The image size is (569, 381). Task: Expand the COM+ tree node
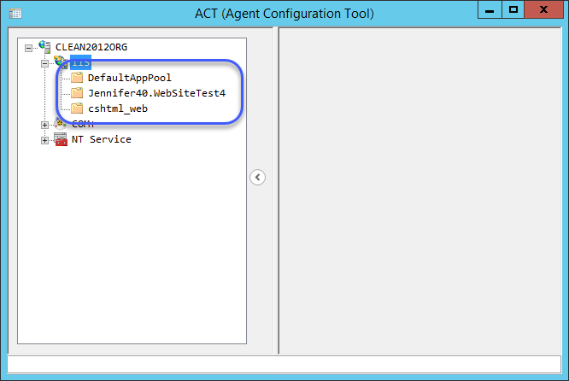[x=44, y=126]
